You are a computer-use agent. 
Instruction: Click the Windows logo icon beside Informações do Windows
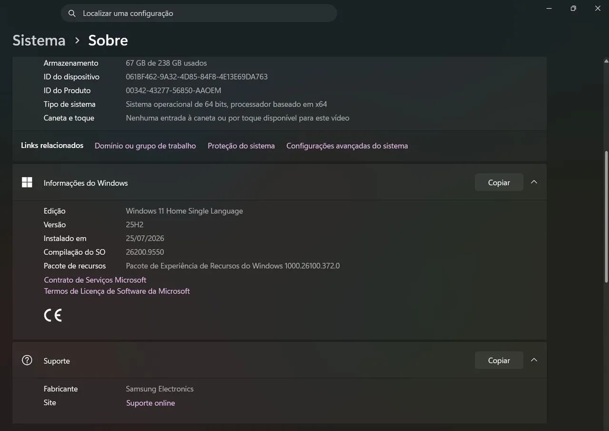click(x=27, y=182)
